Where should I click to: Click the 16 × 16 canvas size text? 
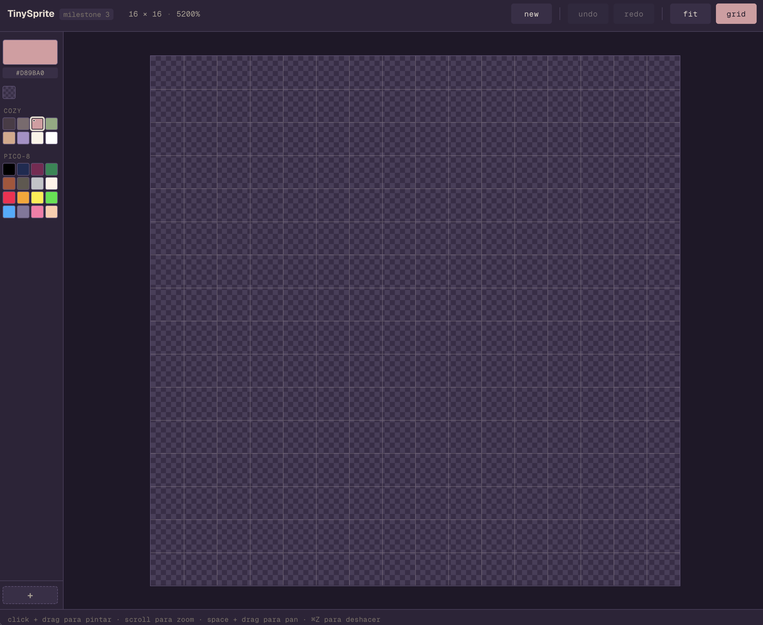(x=145, y=14)
